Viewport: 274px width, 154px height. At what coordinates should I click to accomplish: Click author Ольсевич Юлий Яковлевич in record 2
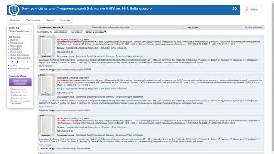click(114, 89)
